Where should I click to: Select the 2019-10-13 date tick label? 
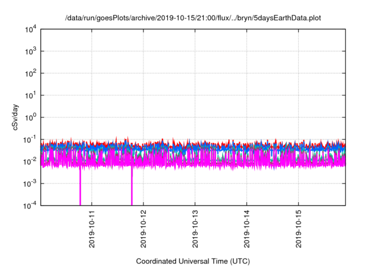[x=195, y=229]
